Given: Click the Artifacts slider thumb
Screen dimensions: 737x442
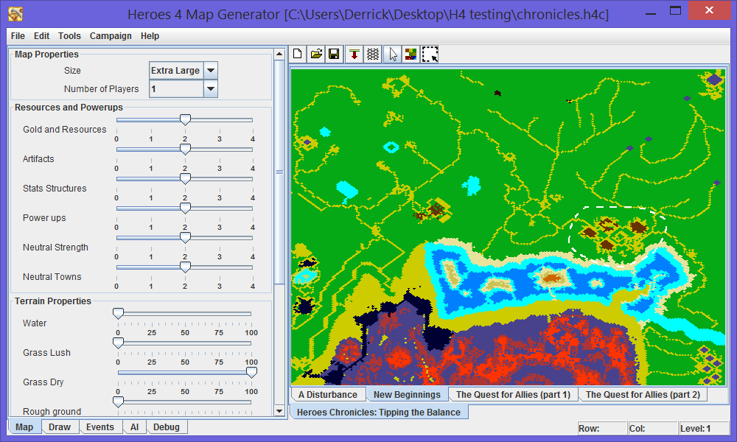Looking at the screenshot, I should (185, 149).
